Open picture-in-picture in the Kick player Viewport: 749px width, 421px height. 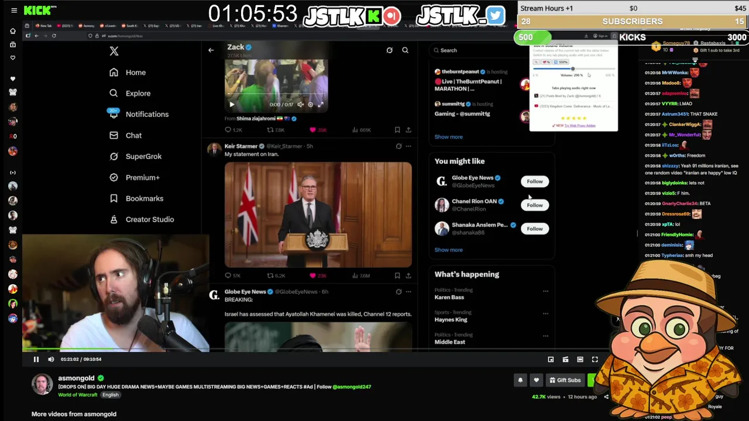pyautogui.click(x=551, y=359)
